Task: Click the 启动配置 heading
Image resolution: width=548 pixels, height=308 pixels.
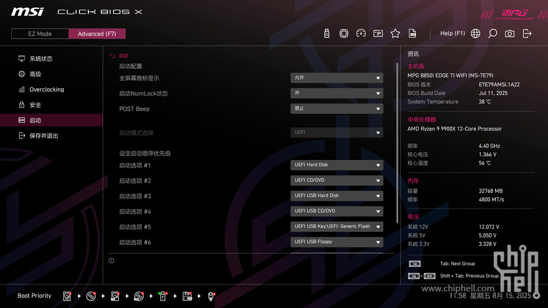Action: tap(130, 67)
